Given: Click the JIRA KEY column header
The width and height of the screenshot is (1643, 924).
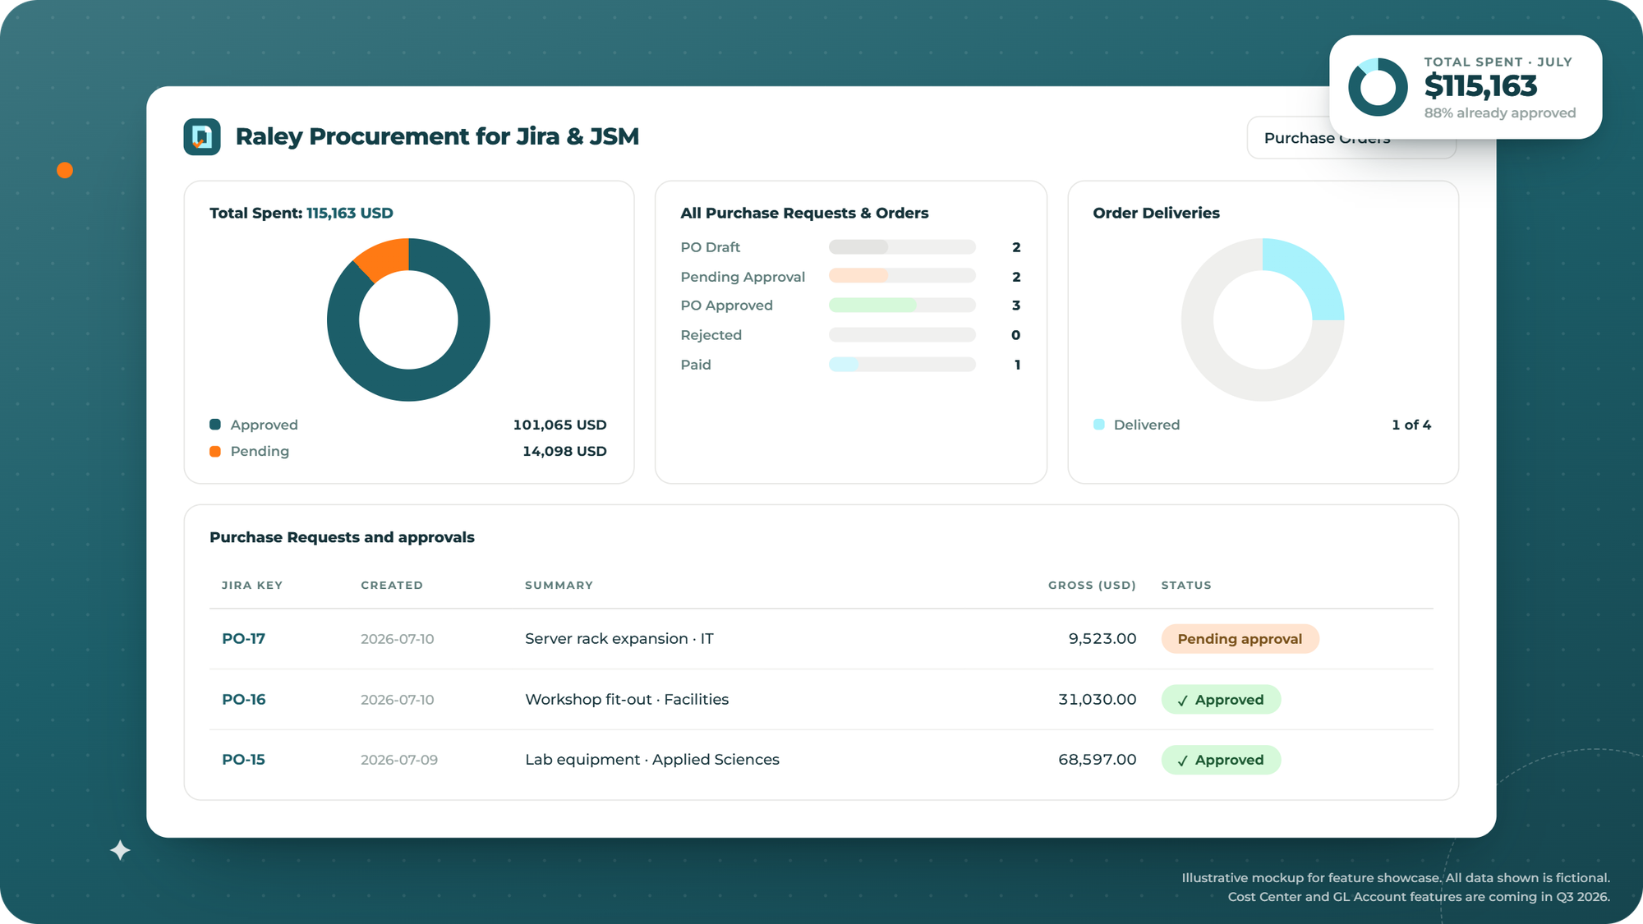Looking at the screenshot, I should [x=252, y=586].
